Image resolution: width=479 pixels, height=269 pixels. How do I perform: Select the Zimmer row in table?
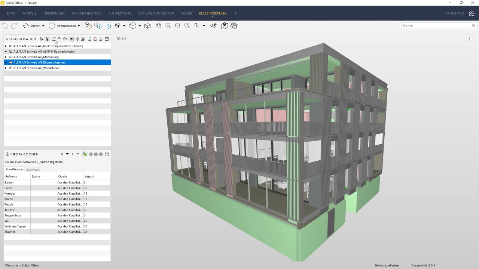tap(57, 232)
